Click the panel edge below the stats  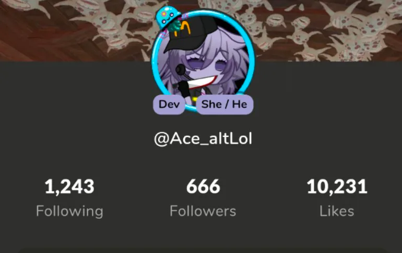(201, 250)
